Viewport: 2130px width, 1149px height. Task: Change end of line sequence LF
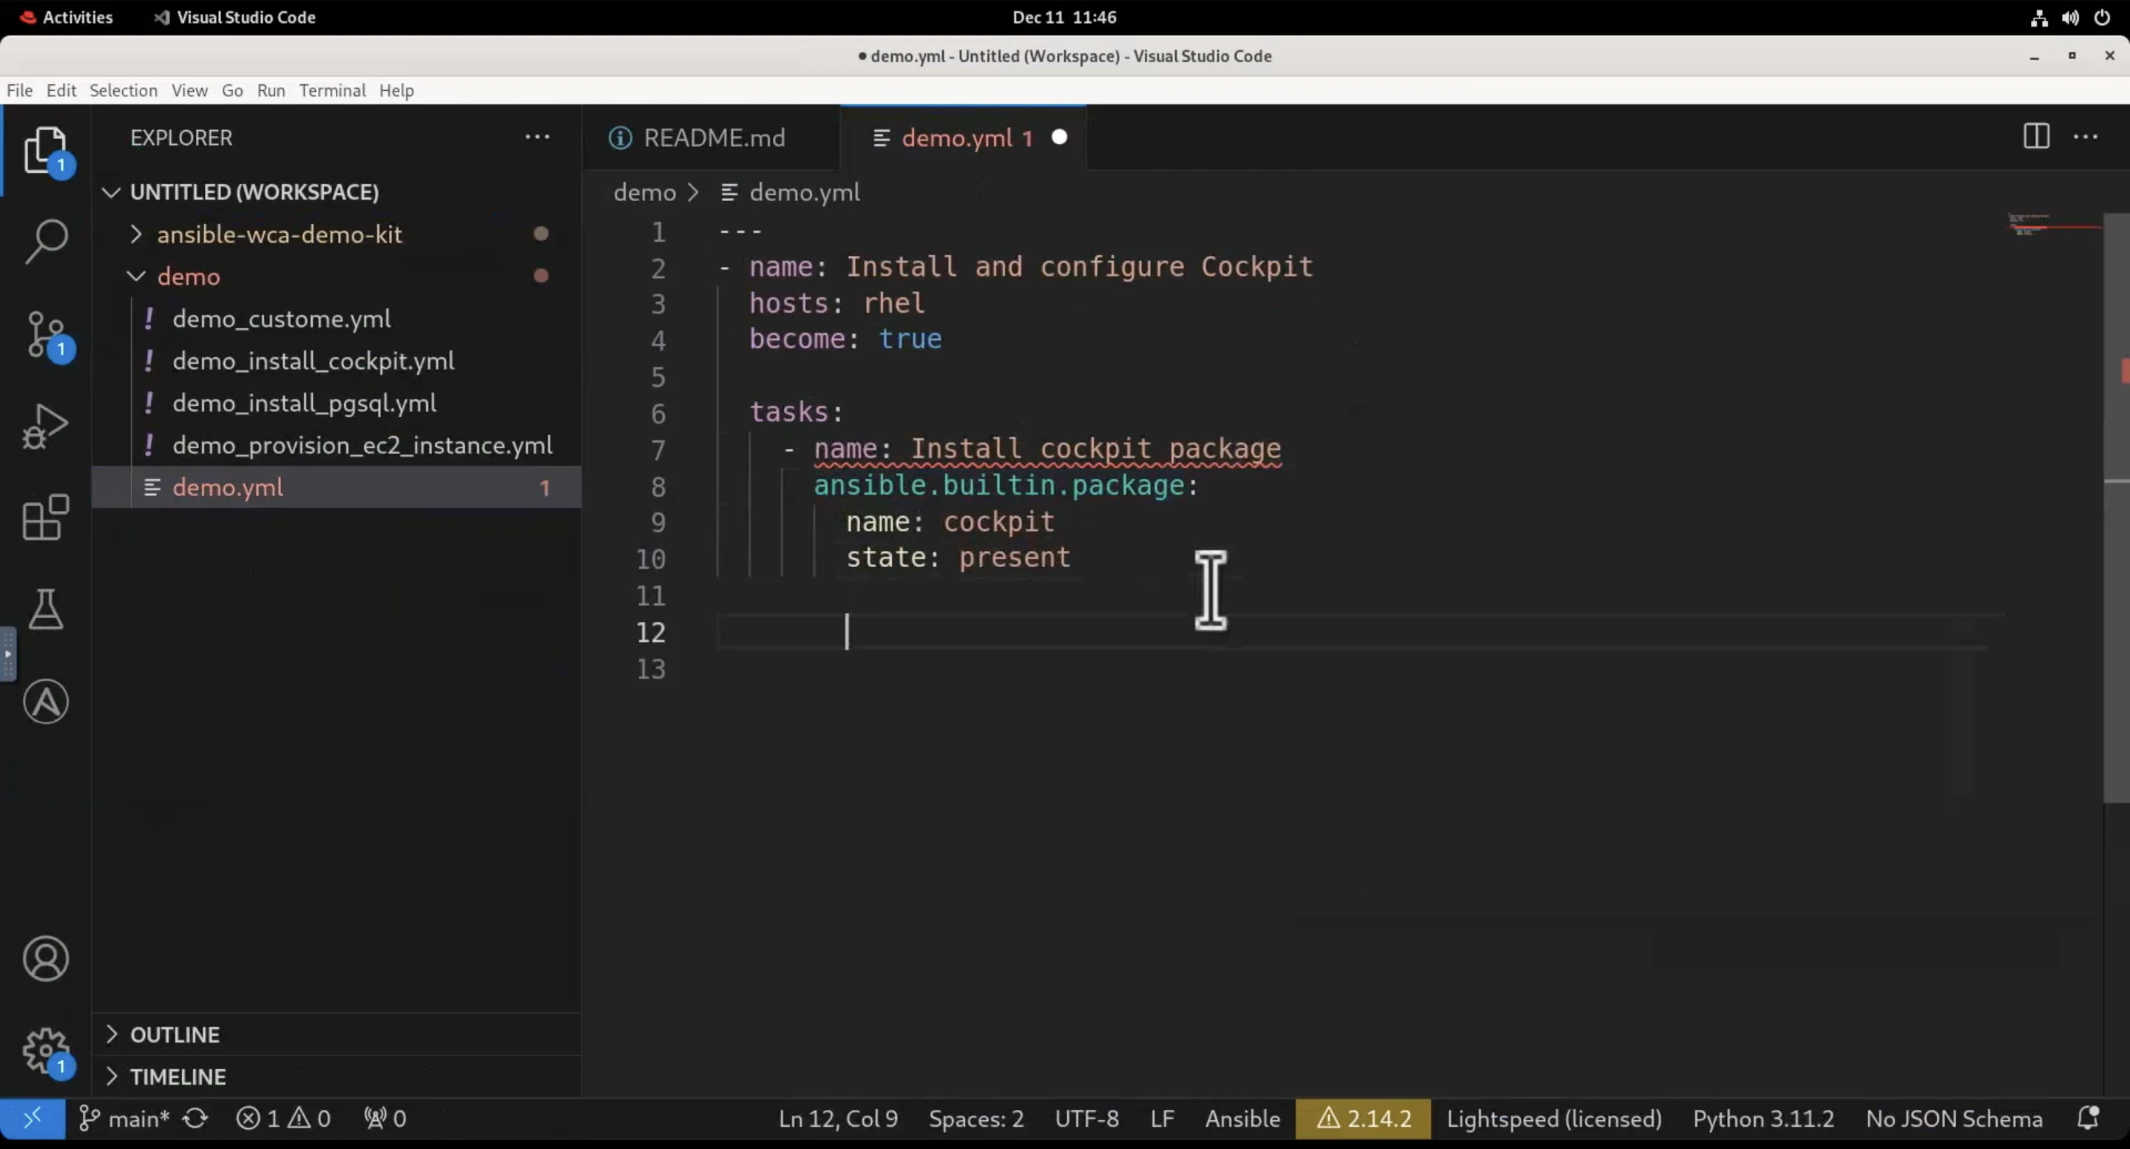click(x=1162, y=1119)
